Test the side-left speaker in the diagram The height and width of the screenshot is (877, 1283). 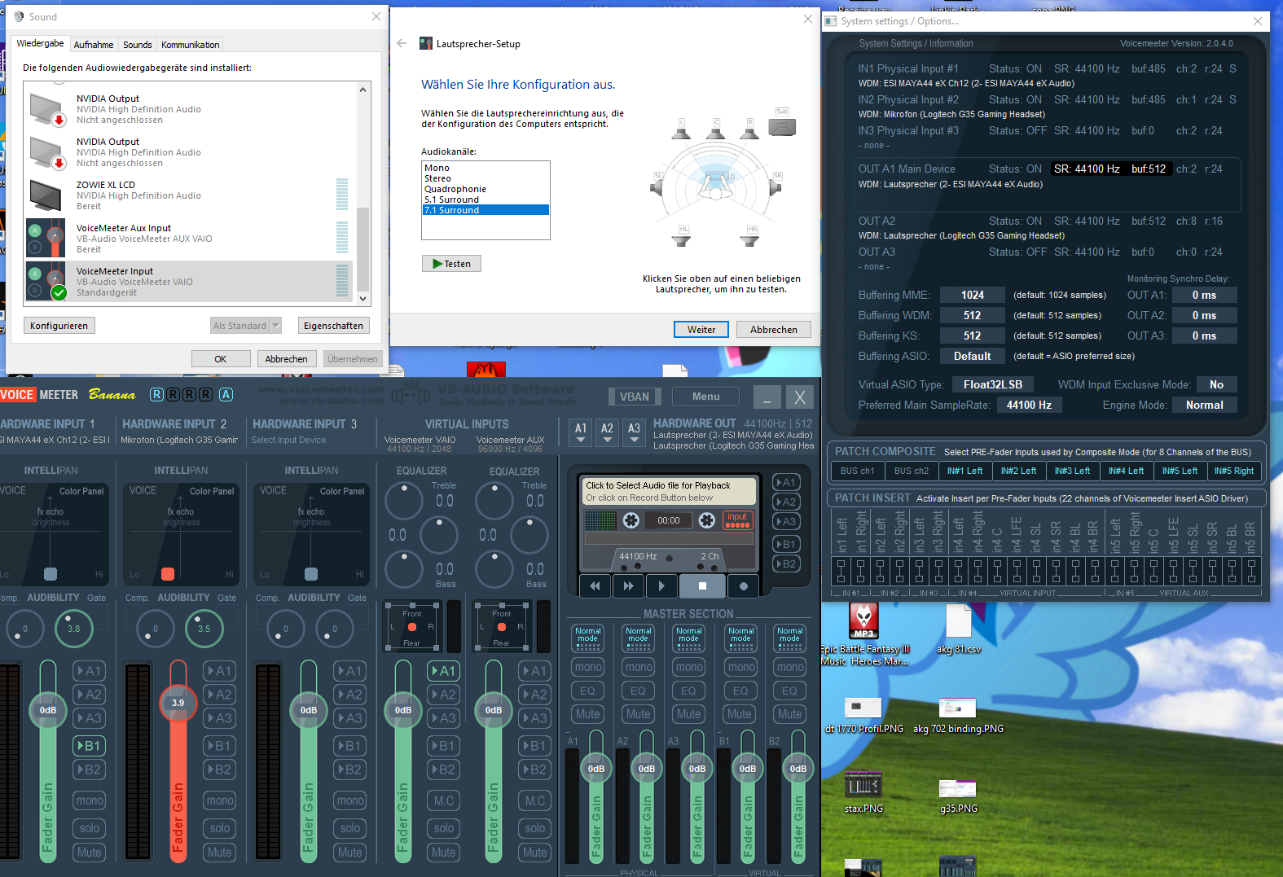tap(657, 185)
